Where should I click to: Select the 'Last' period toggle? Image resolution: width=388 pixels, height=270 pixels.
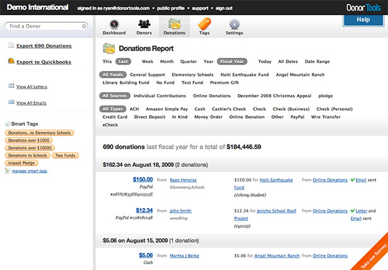click(123, 61)
